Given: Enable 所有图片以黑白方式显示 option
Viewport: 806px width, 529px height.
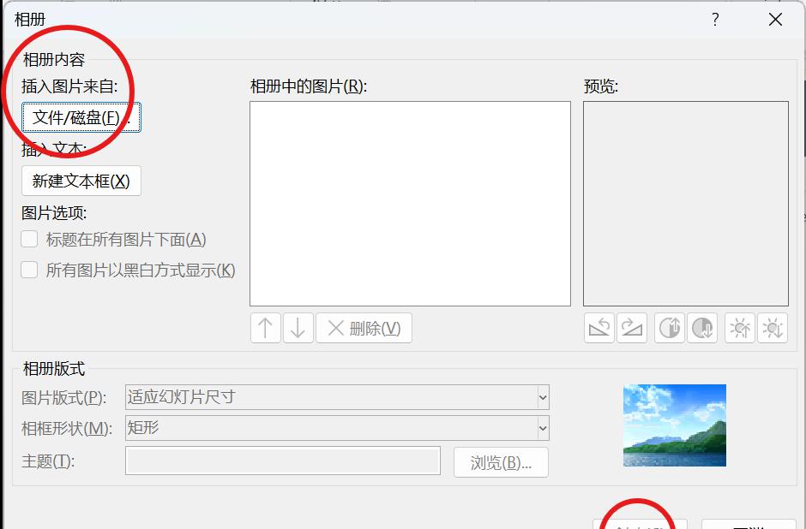Looking at the screenshot, I should coord(31,270).
